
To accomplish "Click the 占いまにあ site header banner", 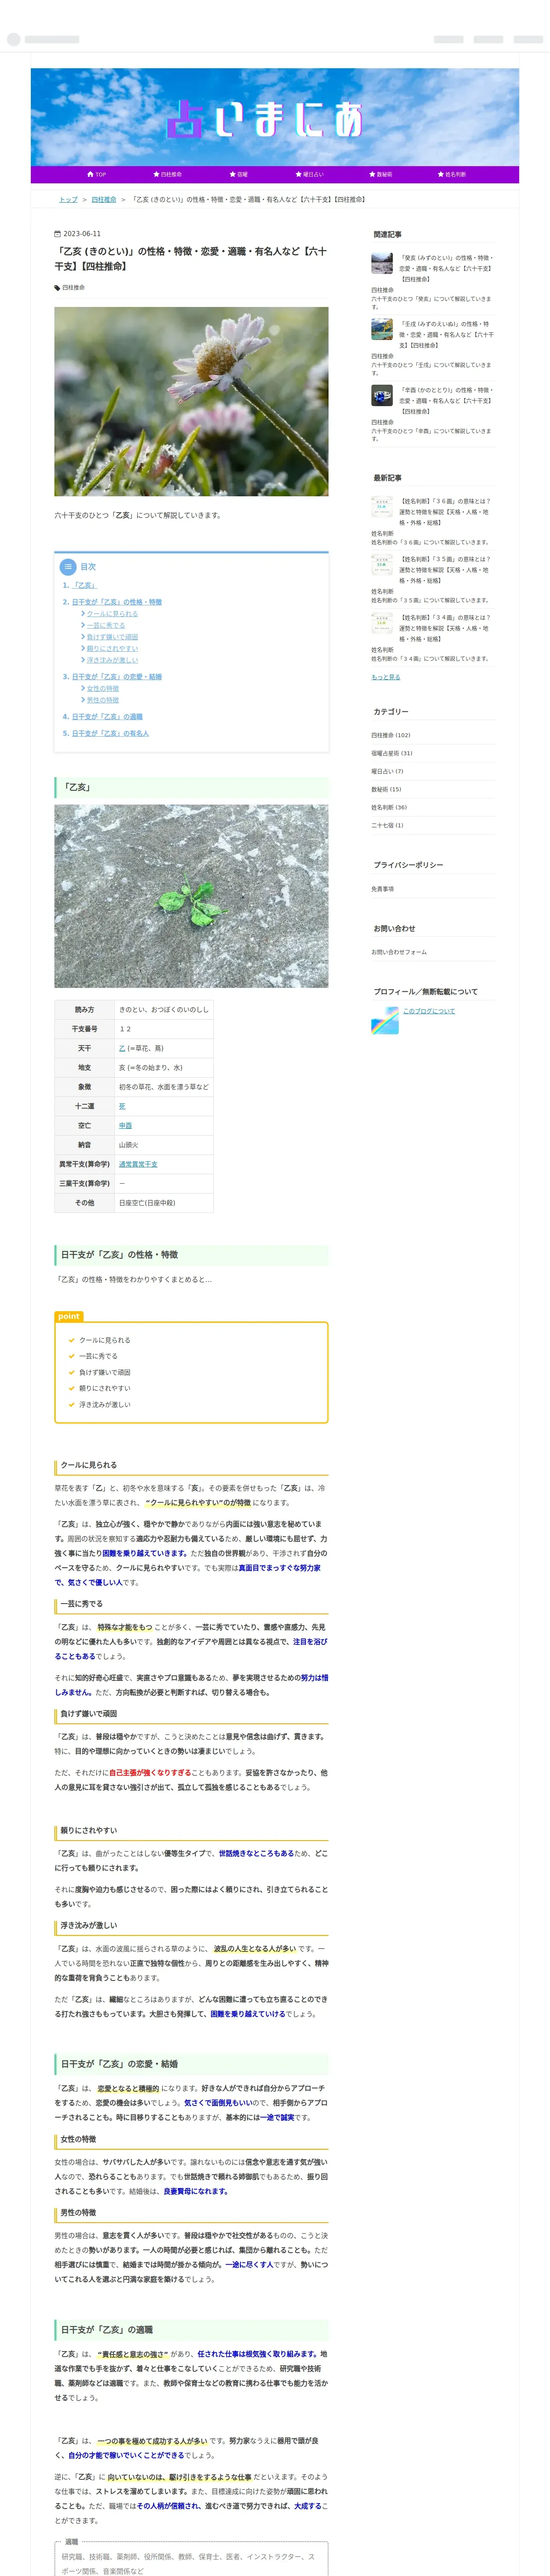I will coord(275,117).
